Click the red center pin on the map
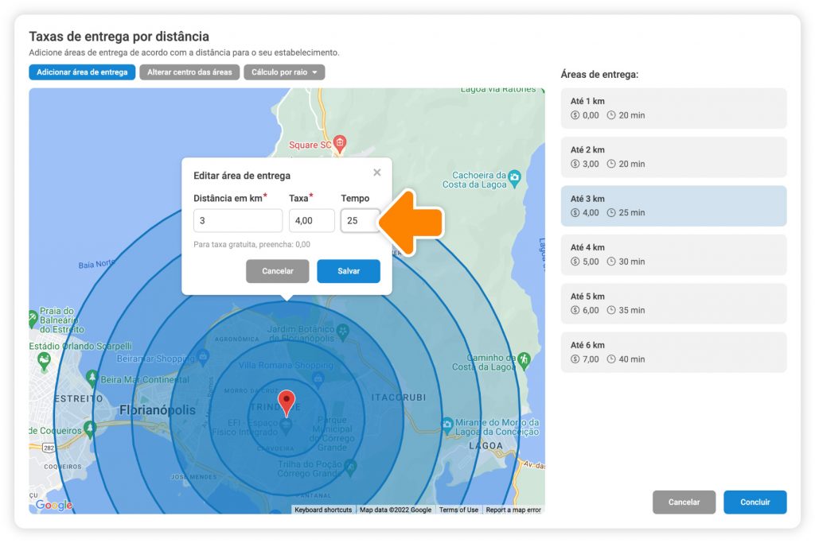815x543 pixels. pos(287,403)
